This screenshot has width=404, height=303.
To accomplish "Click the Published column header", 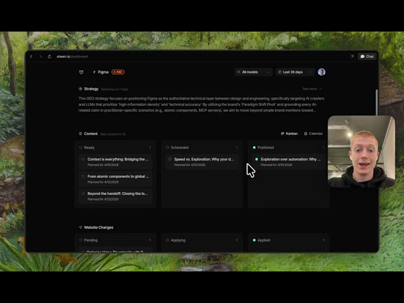I will [288, 148].
